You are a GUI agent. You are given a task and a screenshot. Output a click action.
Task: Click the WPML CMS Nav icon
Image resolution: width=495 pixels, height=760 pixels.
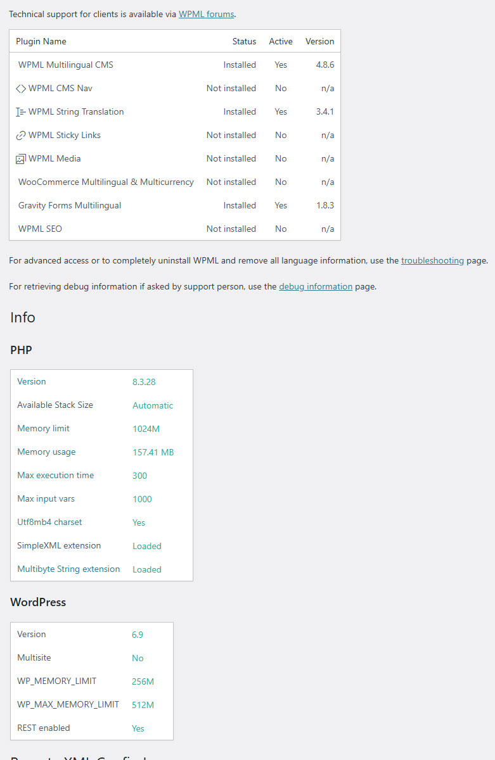coord(21,89)
